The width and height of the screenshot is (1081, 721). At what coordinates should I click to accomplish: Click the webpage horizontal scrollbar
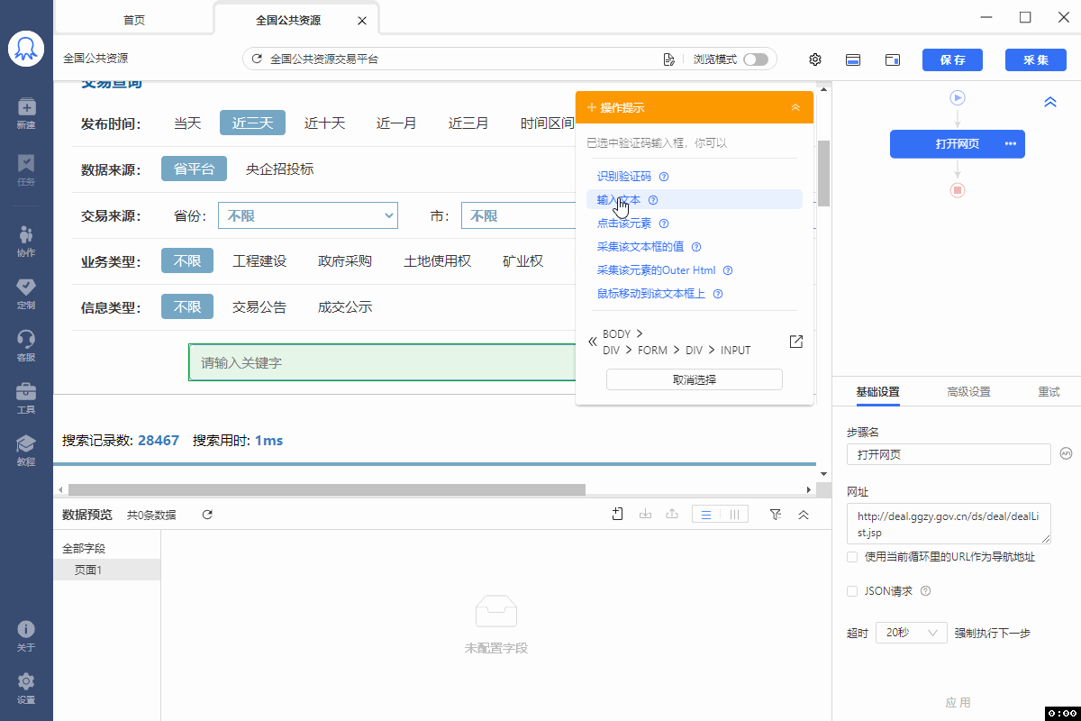click(x=326, y=489)
